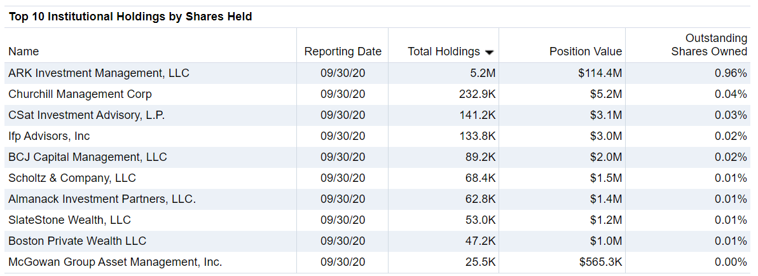Select position value $114.4M
Screen dimensions: 758x276
(x=600, y=74)
